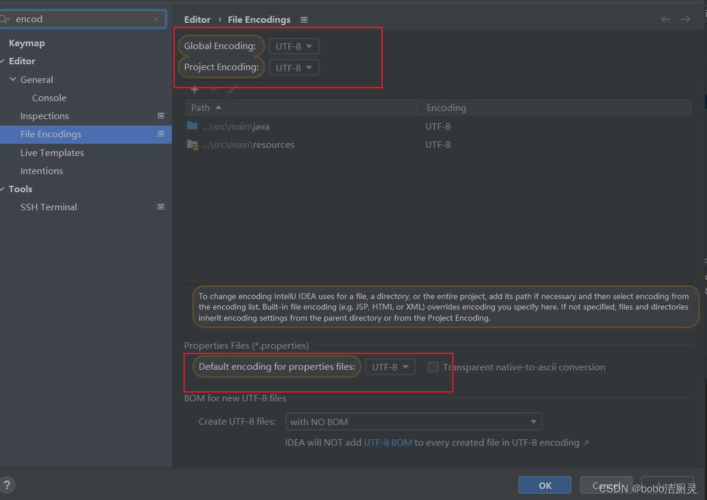Screen dimensions: 707x500
Task: Open help via the question mark icon
Action: 8,485
